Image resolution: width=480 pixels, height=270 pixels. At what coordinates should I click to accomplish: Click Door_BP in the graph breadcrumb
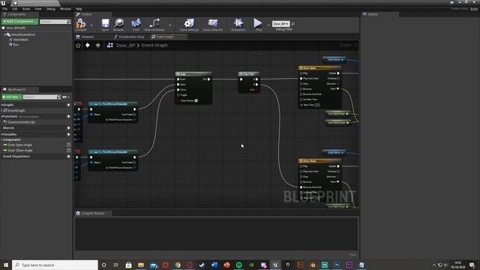pos(125,45)
